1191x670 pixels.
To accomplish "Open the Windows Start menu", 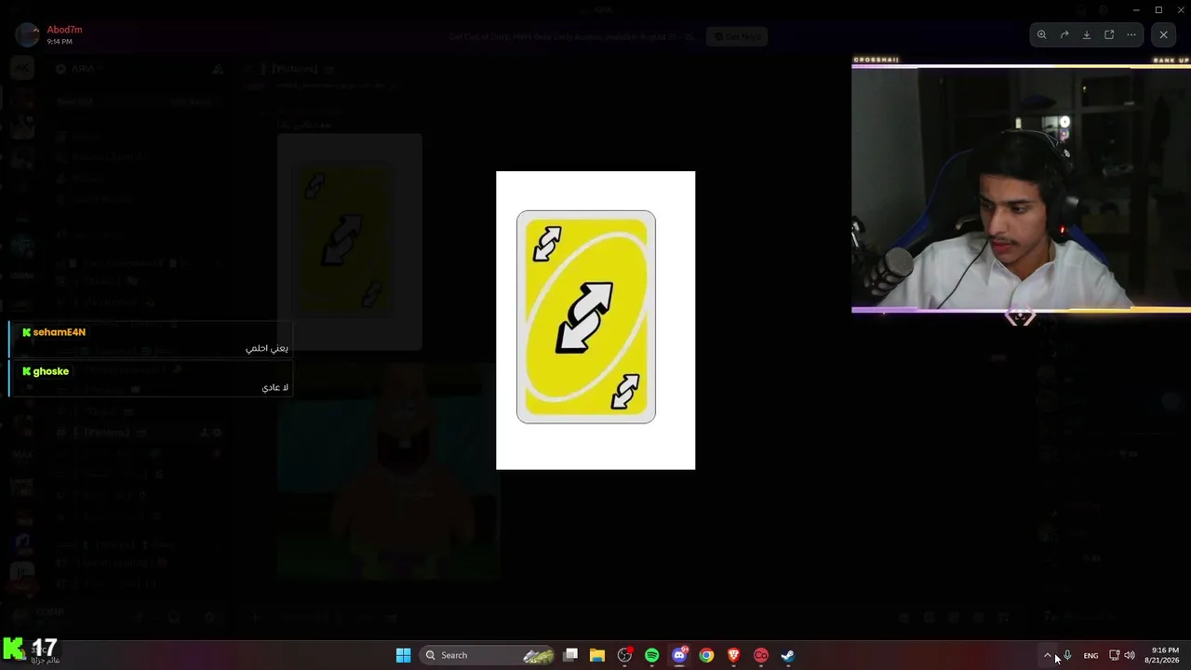I will point(403,655).
